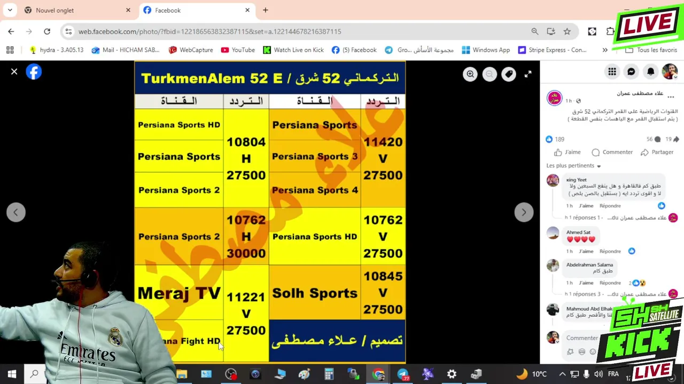
Task: Open Calculator from taskbar
Action: pyautogui.click(x=329, y=374)
